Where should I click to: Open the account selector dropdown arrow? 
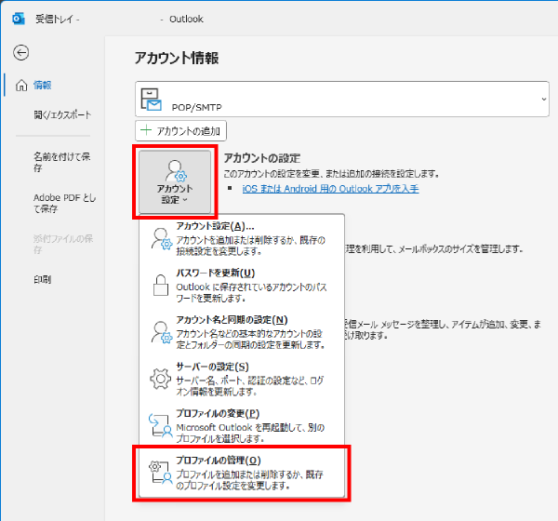[x=544, y=100]
